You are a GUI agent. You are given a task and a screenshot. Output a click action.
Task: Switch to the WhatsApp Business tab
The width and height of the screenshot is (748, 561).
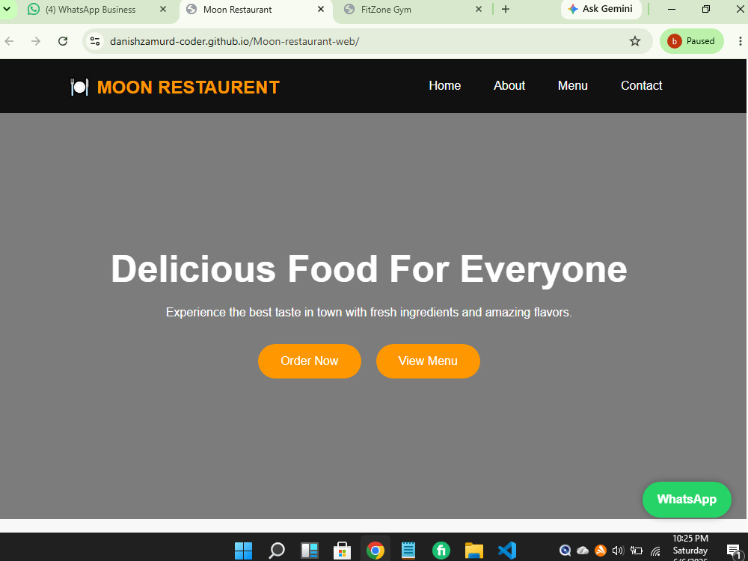(x=97, y=10)
